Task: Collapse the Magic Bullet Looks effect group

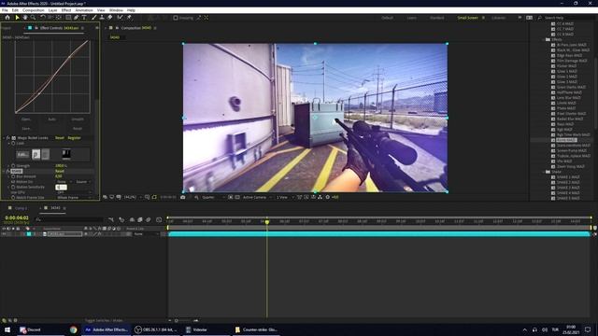Action: coord(4,137)
